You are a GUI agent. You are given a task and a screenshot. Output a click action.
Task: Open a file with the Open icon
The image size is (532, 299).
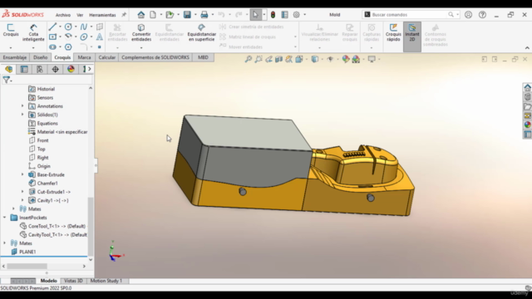tap(170, 15)
